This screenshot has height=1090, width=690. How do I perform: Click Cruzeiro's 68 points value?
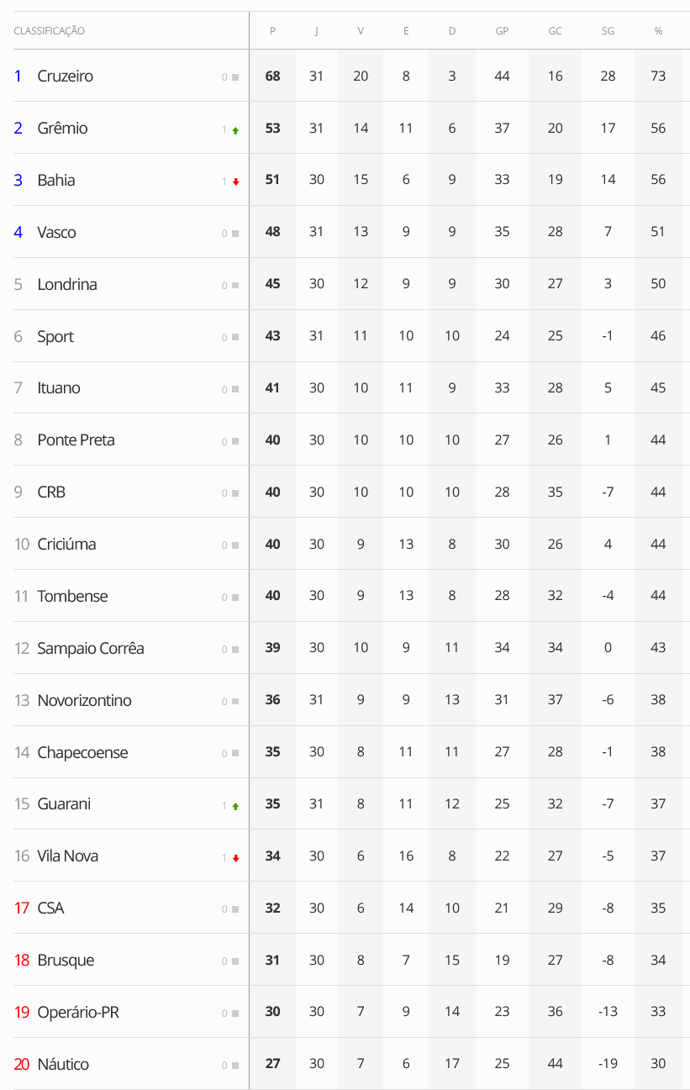click(x=272, y=76)
